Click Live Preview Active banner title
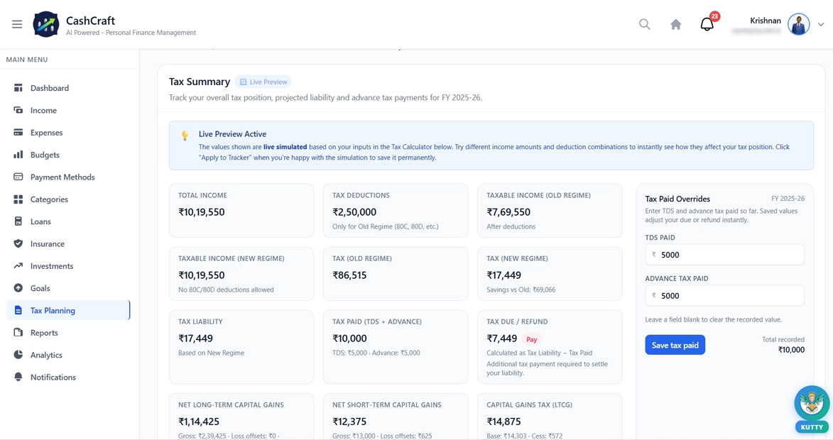 [232, 134]
